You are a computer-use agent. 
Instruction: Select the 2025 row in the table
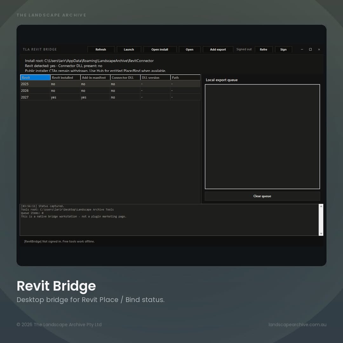point(110,84)
